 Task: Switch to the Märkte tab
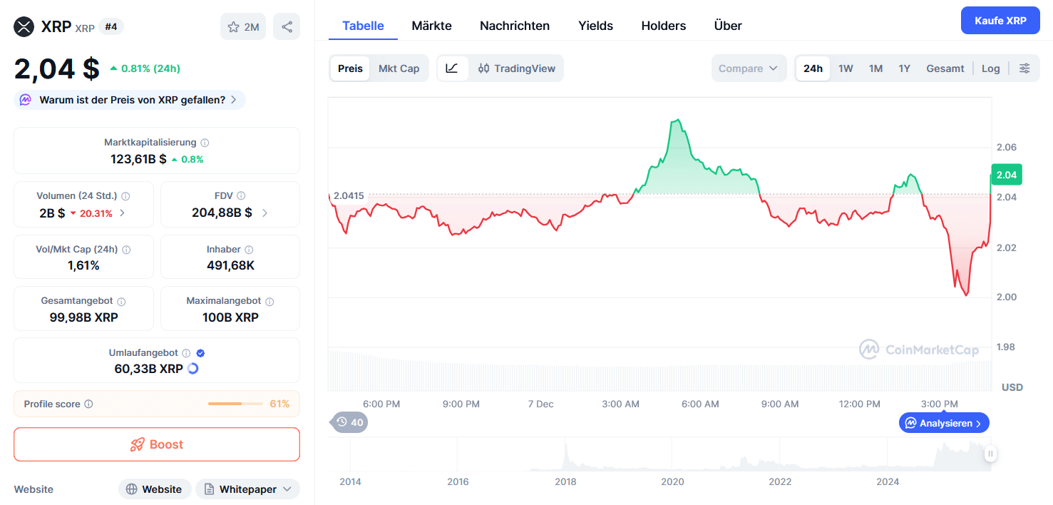click(x=431, y=25)
